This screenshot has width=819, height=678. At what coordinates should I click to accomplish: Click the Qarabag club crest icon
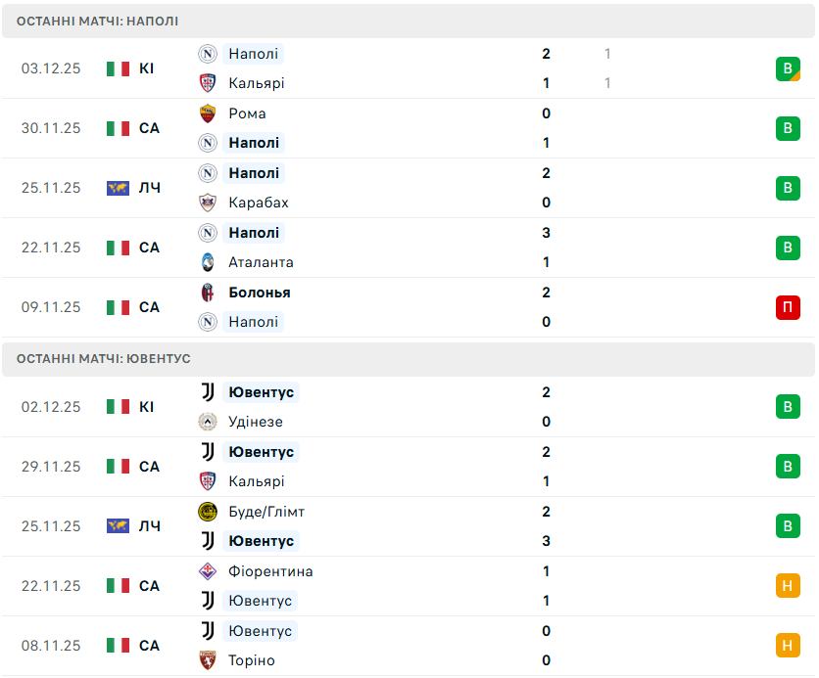click(x=208, y=203)
